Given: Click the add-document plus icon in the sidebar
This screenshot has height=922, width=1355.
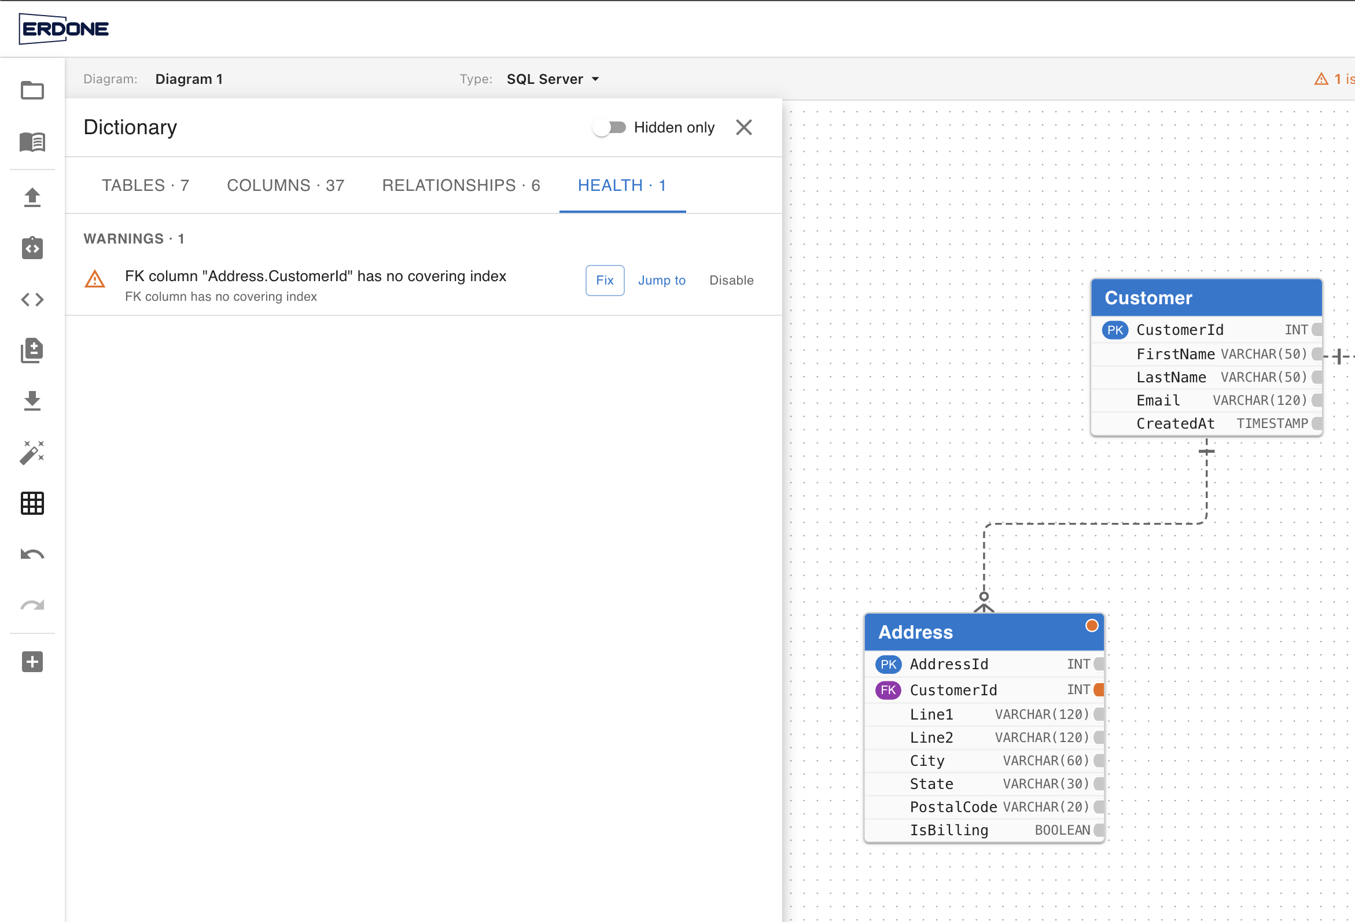Looking at the screenshot, I should coord(32,351).
